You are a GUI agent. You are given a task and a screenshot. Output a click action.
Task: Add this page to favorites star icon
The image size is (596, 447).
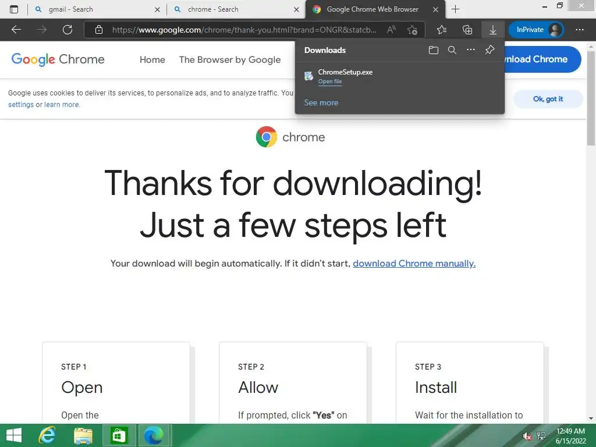pyautogui.click(x=413, y=30)
